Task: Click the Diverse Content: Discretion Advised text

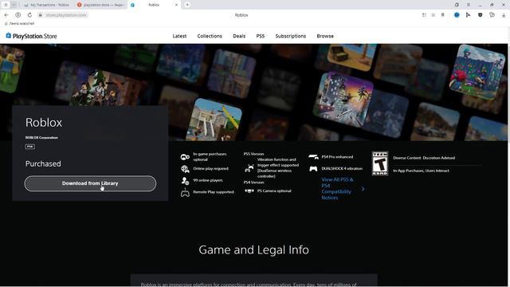Action: (x=424, y=158)
